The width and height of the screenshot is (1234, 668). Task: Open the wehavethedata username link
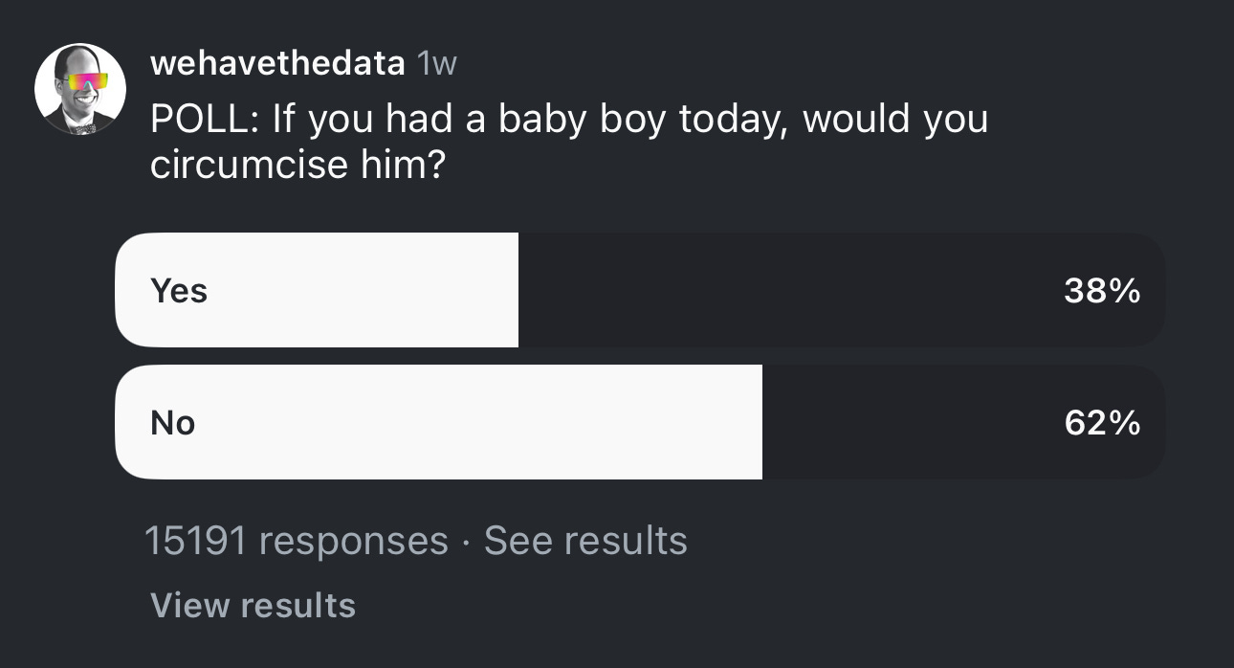[x=277, y=63]
